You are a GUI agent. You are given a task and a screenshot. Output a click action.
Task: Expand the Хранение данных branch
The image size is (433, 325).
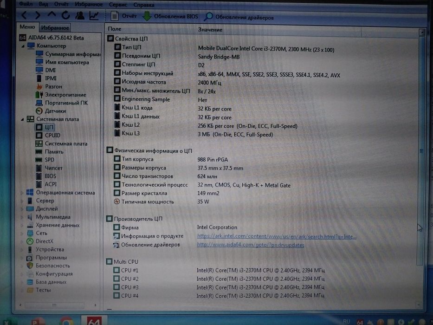pyautogui.click(x=22, y=225)
